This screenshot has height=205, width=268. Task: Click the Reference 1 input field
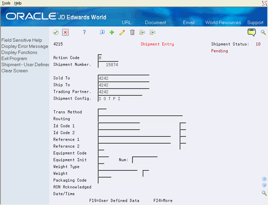[x=135, y=139]
